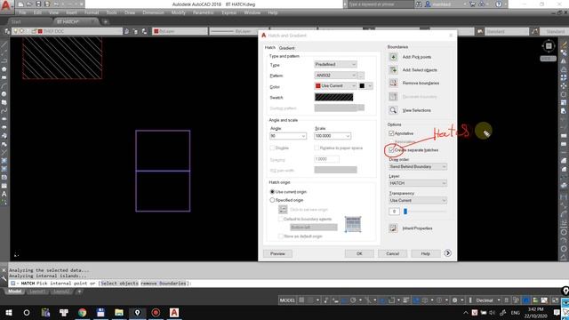Click the Layer Properties icon beside layer list
The height and width of the screenshot is (320, 569).
click(x=7, y=32)
